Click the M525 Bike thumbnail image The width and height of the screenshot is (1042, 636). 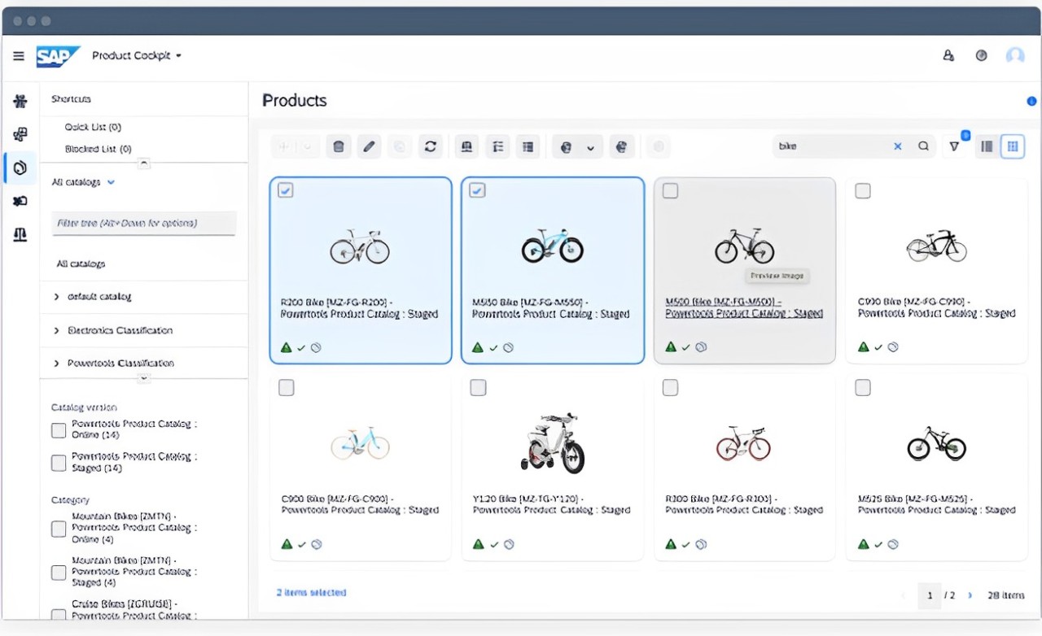pyautogui.click(x=937, y=443)
